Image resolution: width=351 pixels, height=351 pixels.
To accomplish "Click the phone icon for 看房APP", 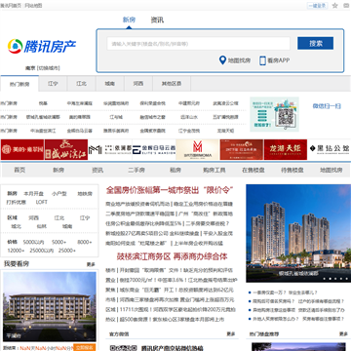I will point(262,60).
